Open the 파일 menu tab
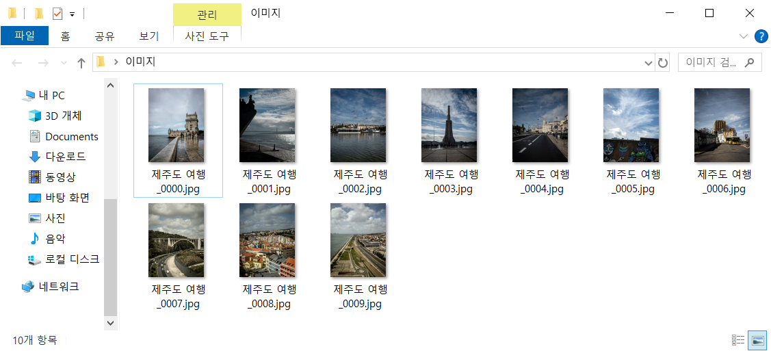 pyautogui.click(x=25, y=36)
